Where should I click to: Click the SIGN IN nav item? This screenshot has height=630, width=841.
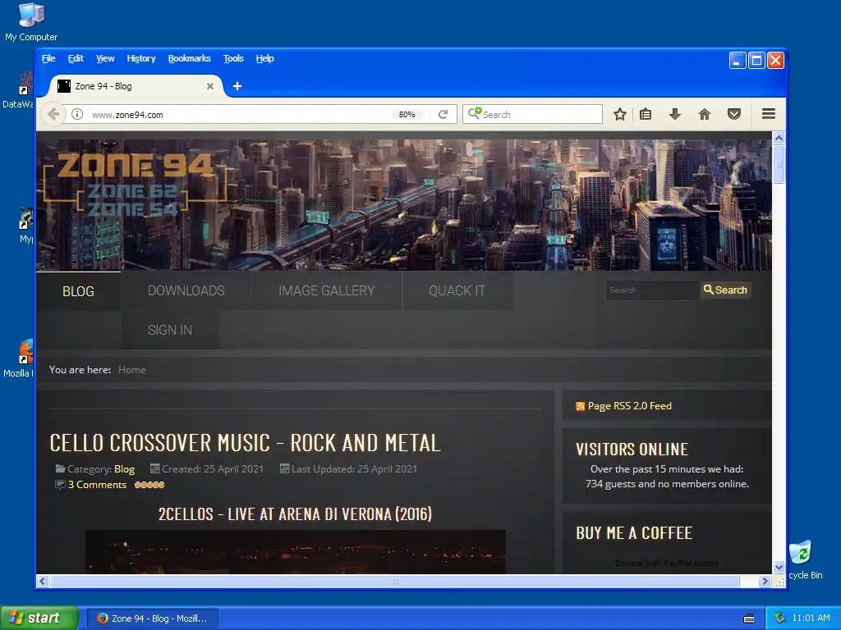(x=170, y=330)
